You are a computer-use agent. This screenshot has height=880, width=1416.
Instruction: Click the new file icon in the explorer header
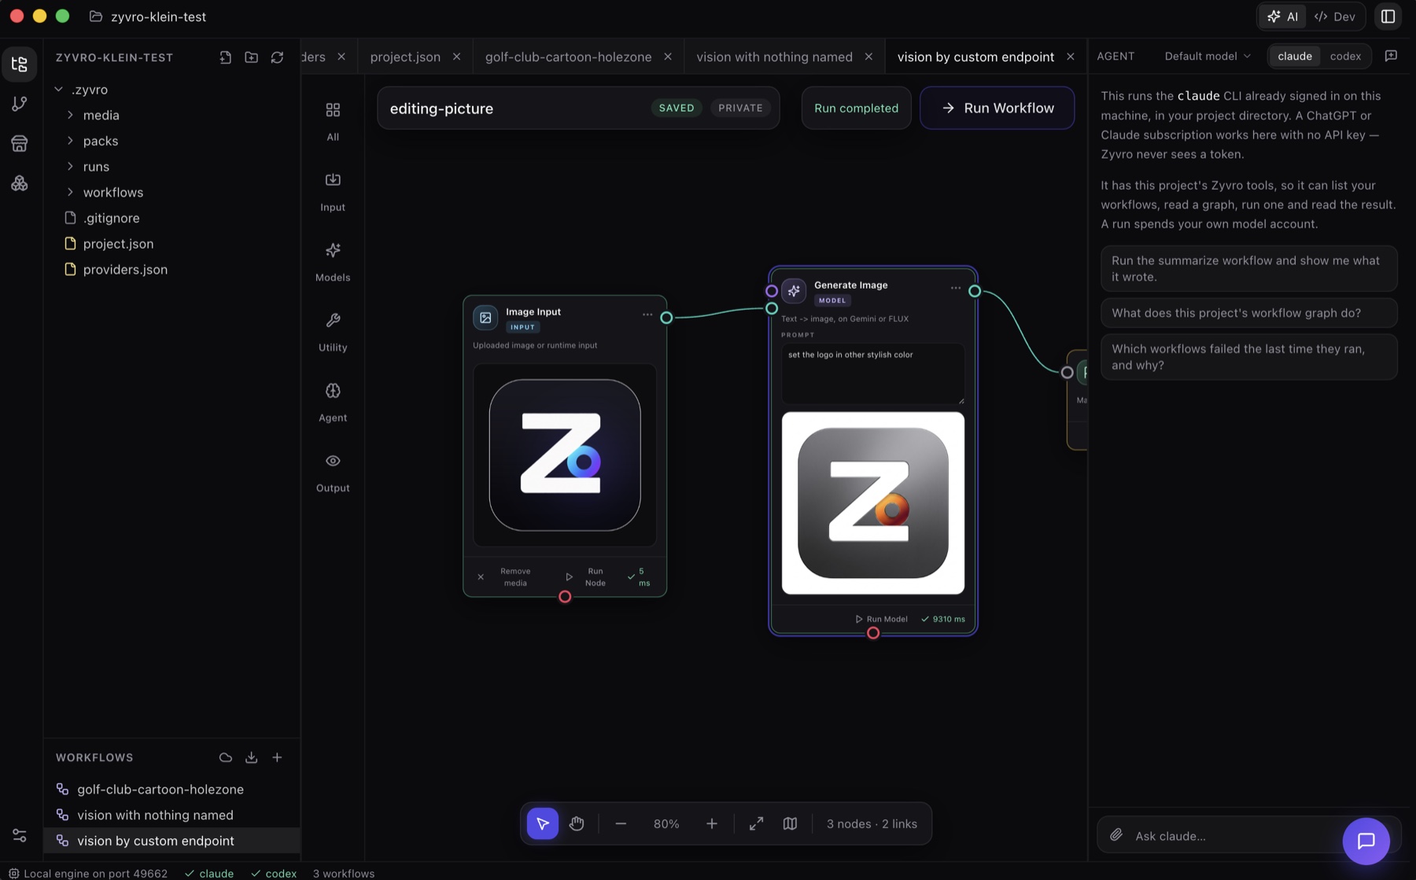pos(226,57)
